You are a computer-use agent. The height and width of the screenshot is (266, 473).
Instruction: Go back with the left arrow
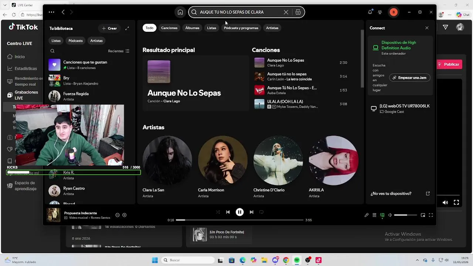click(63, 12)
